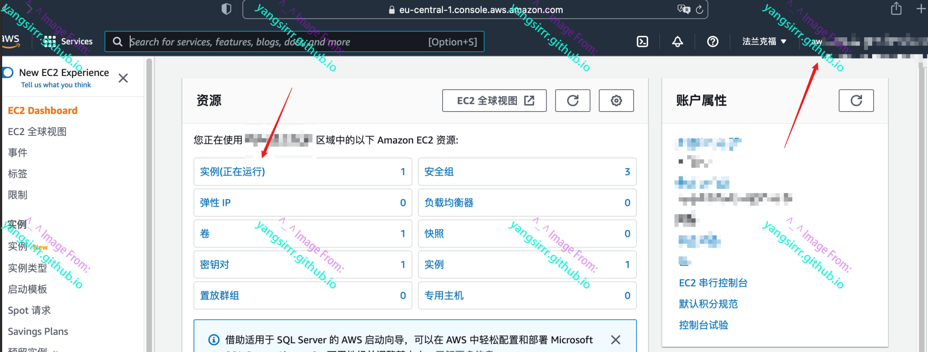Toggle the New EC2 Experience switch
The image size is (928, 352).
pos(8,73)
